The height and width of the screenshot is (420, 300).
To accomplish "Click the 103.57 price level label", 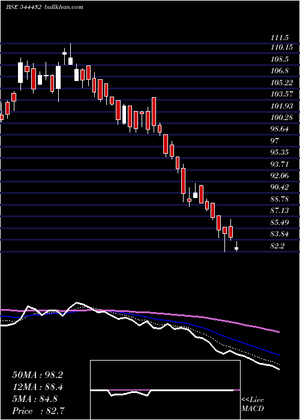I will [281, 94].
